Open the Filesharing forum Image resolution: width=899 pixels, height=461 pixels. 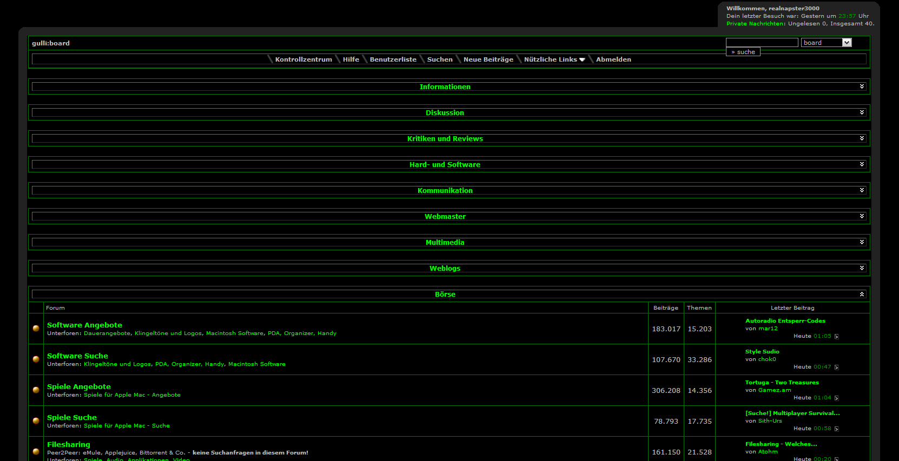(x=69, y=444)
